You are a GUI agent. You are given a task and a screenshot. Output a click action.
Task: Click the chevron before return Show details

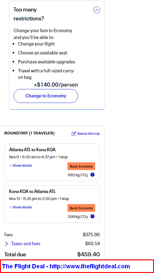tap(10, 207)
